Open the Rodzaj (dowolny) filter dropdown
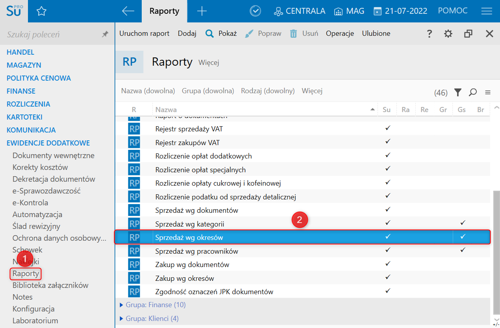Image resolution: width=500 pixels, height=328 pixels. point(268,91)
